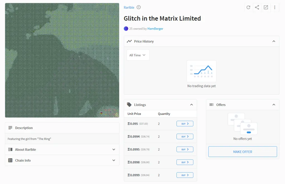Collapse the Listings section chevron
This screenshot has width=285, height=184.
coord(191,105)
